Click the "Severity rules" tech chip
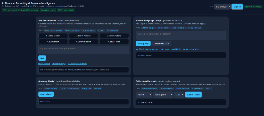 pyautogui.click(x=86, y=88)
